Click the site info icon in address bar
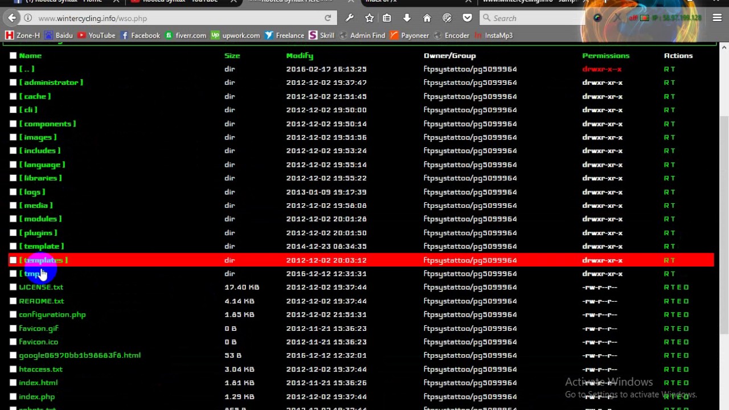Screen dimensions: 729x410 pyautogui.click(x=27, y=18)
